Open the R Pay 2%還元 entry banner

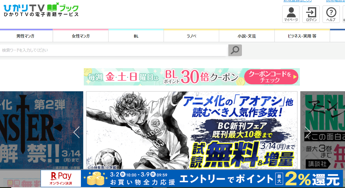(x=192, y=179)
